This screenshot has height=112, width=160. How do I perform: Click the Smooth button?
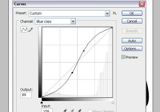pos(132,31)
